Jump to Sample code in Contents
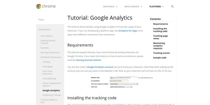The image size is (210, 105). point(160,58)
